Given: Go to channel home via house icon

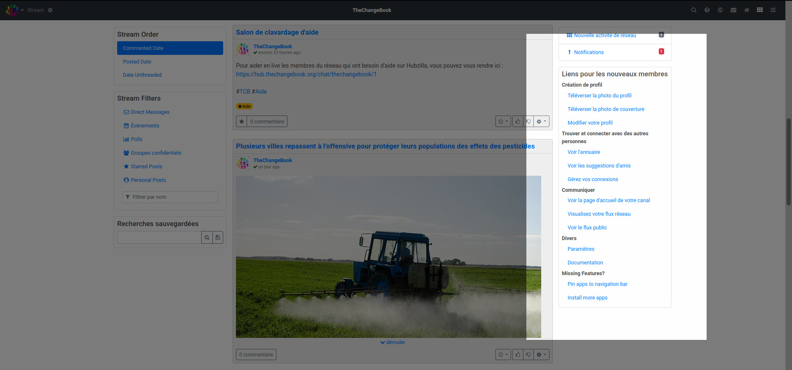Looking at the screenshot, I should (747, 10).
